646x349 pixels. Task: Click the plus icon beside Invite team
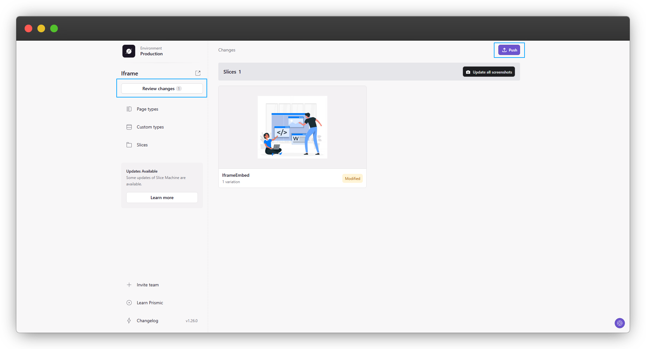pos(129,285)
